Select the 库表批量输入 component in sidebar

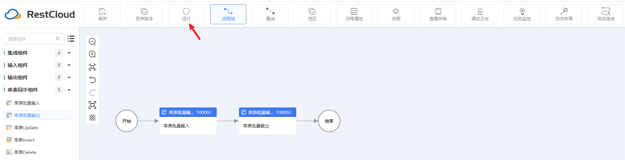37,103
